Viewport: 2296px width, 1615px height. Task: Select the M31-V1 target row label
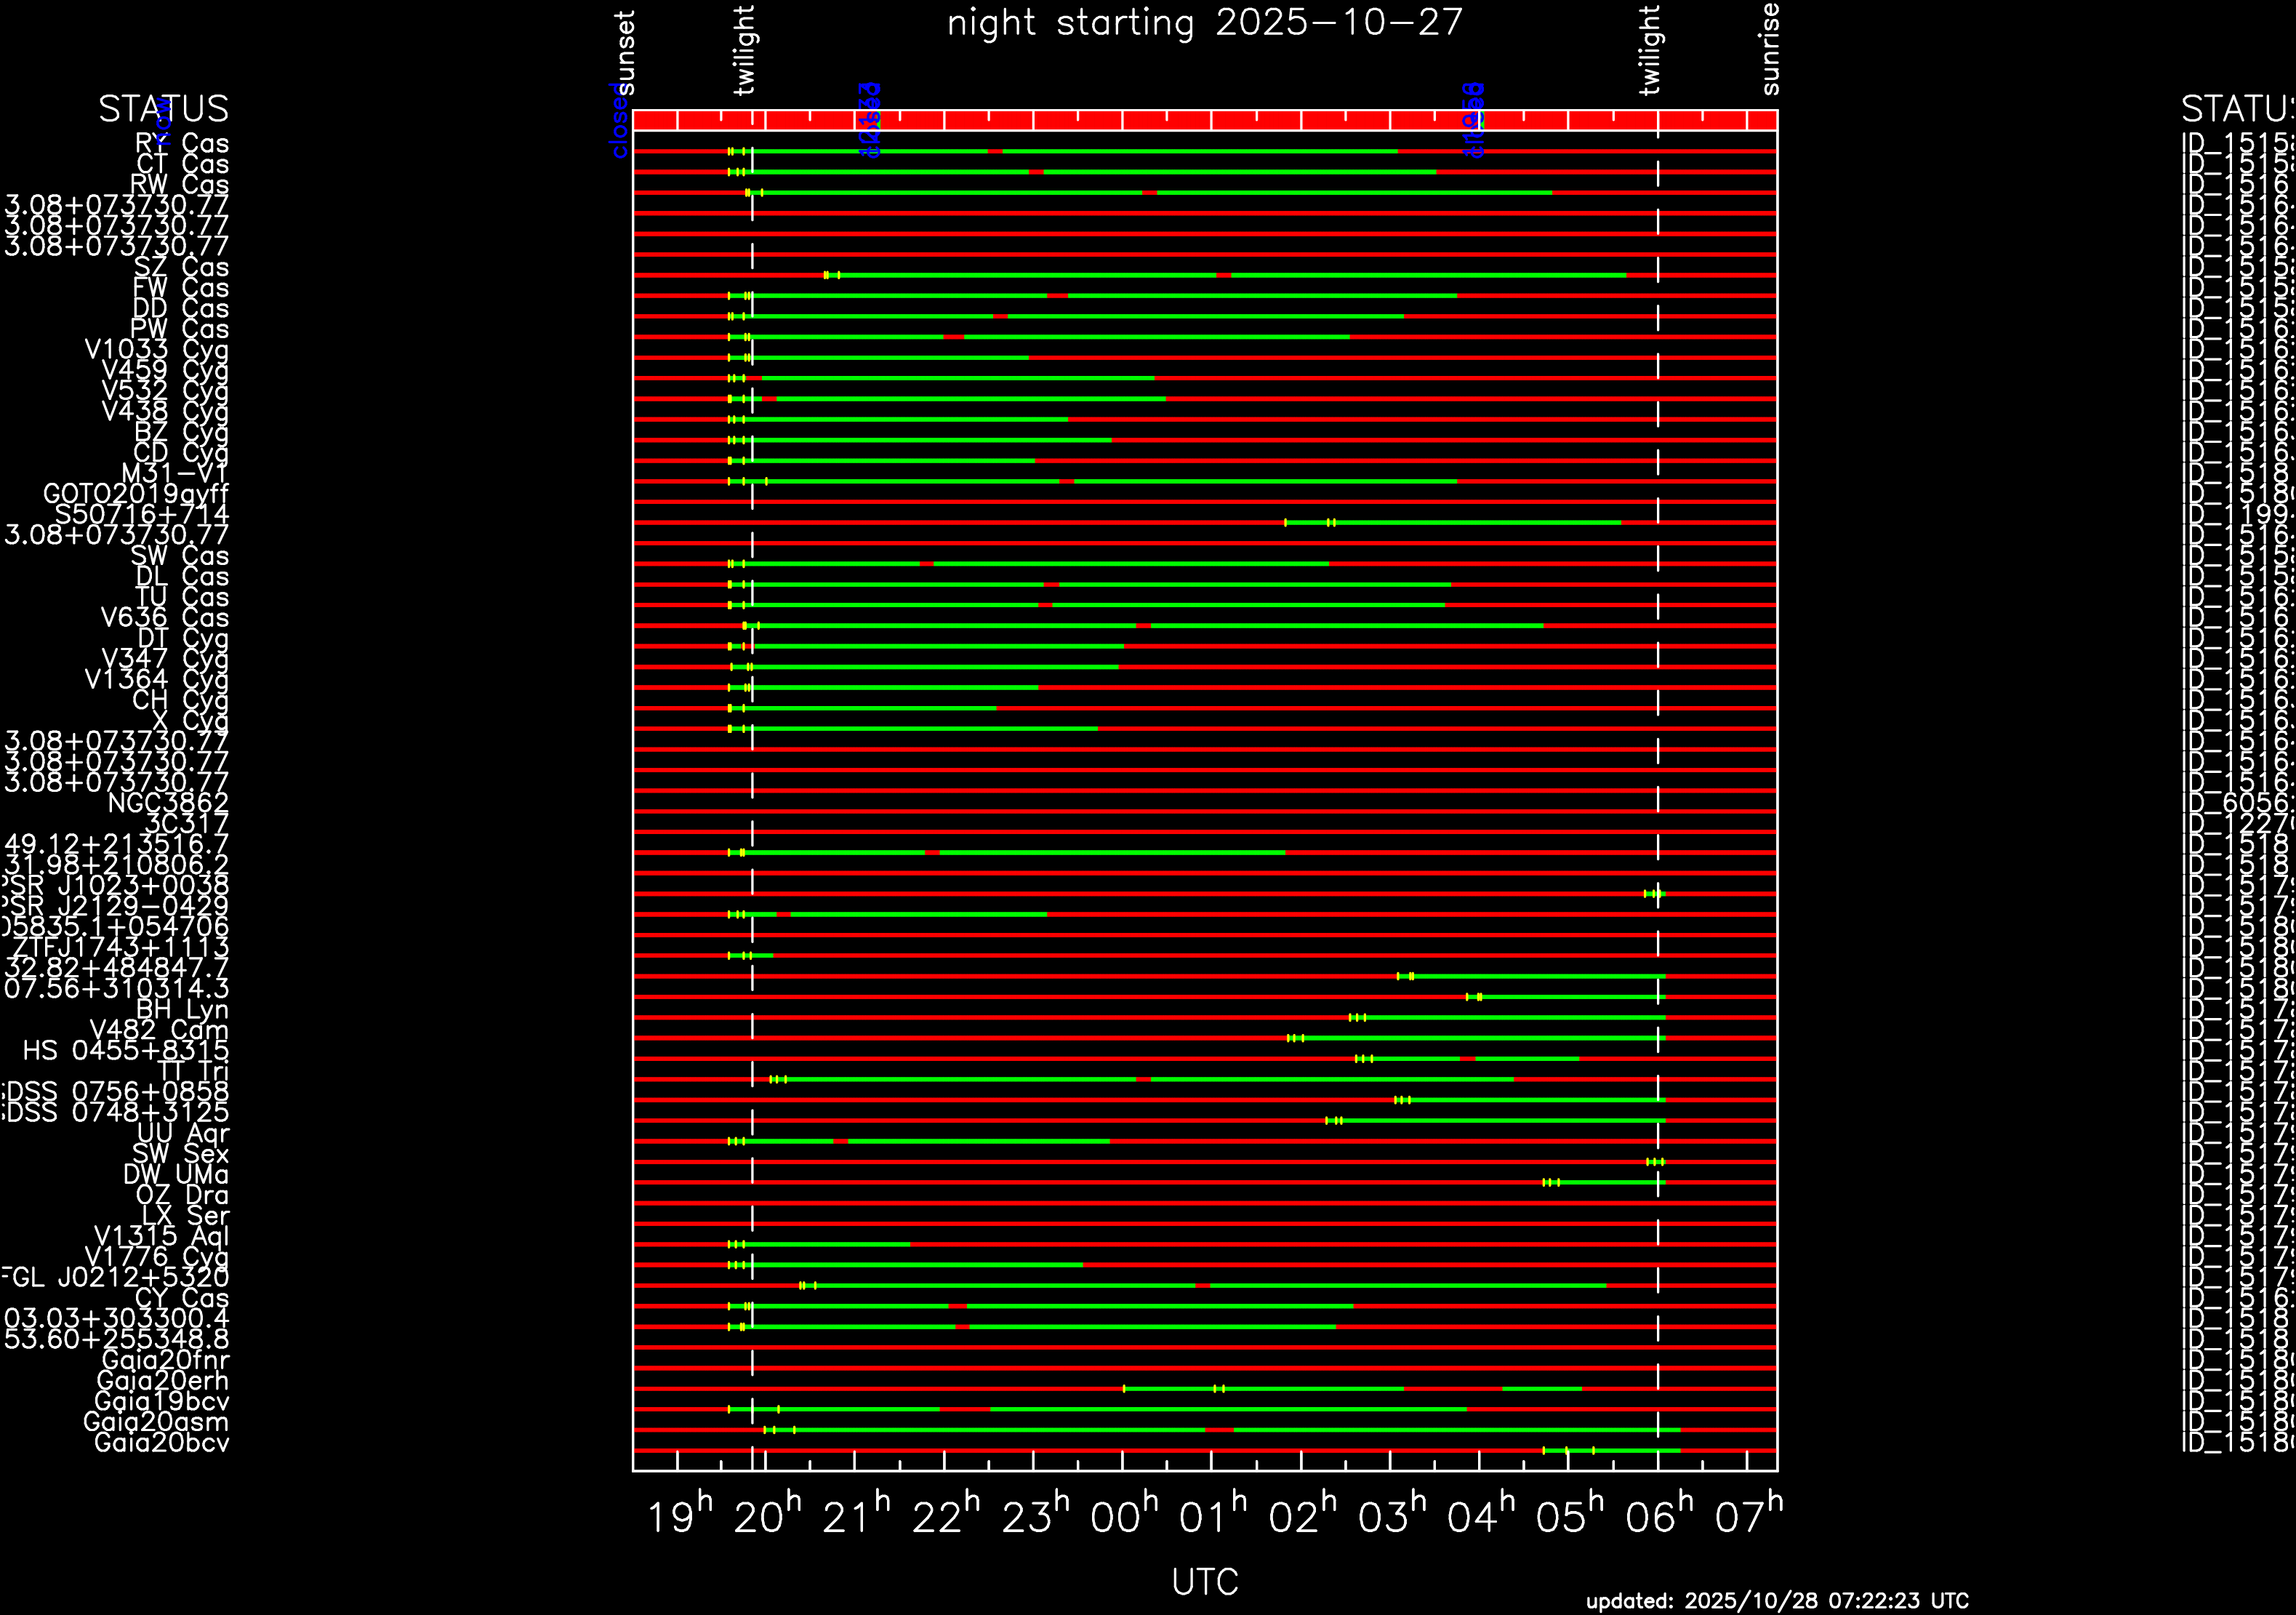click(175, 473)
